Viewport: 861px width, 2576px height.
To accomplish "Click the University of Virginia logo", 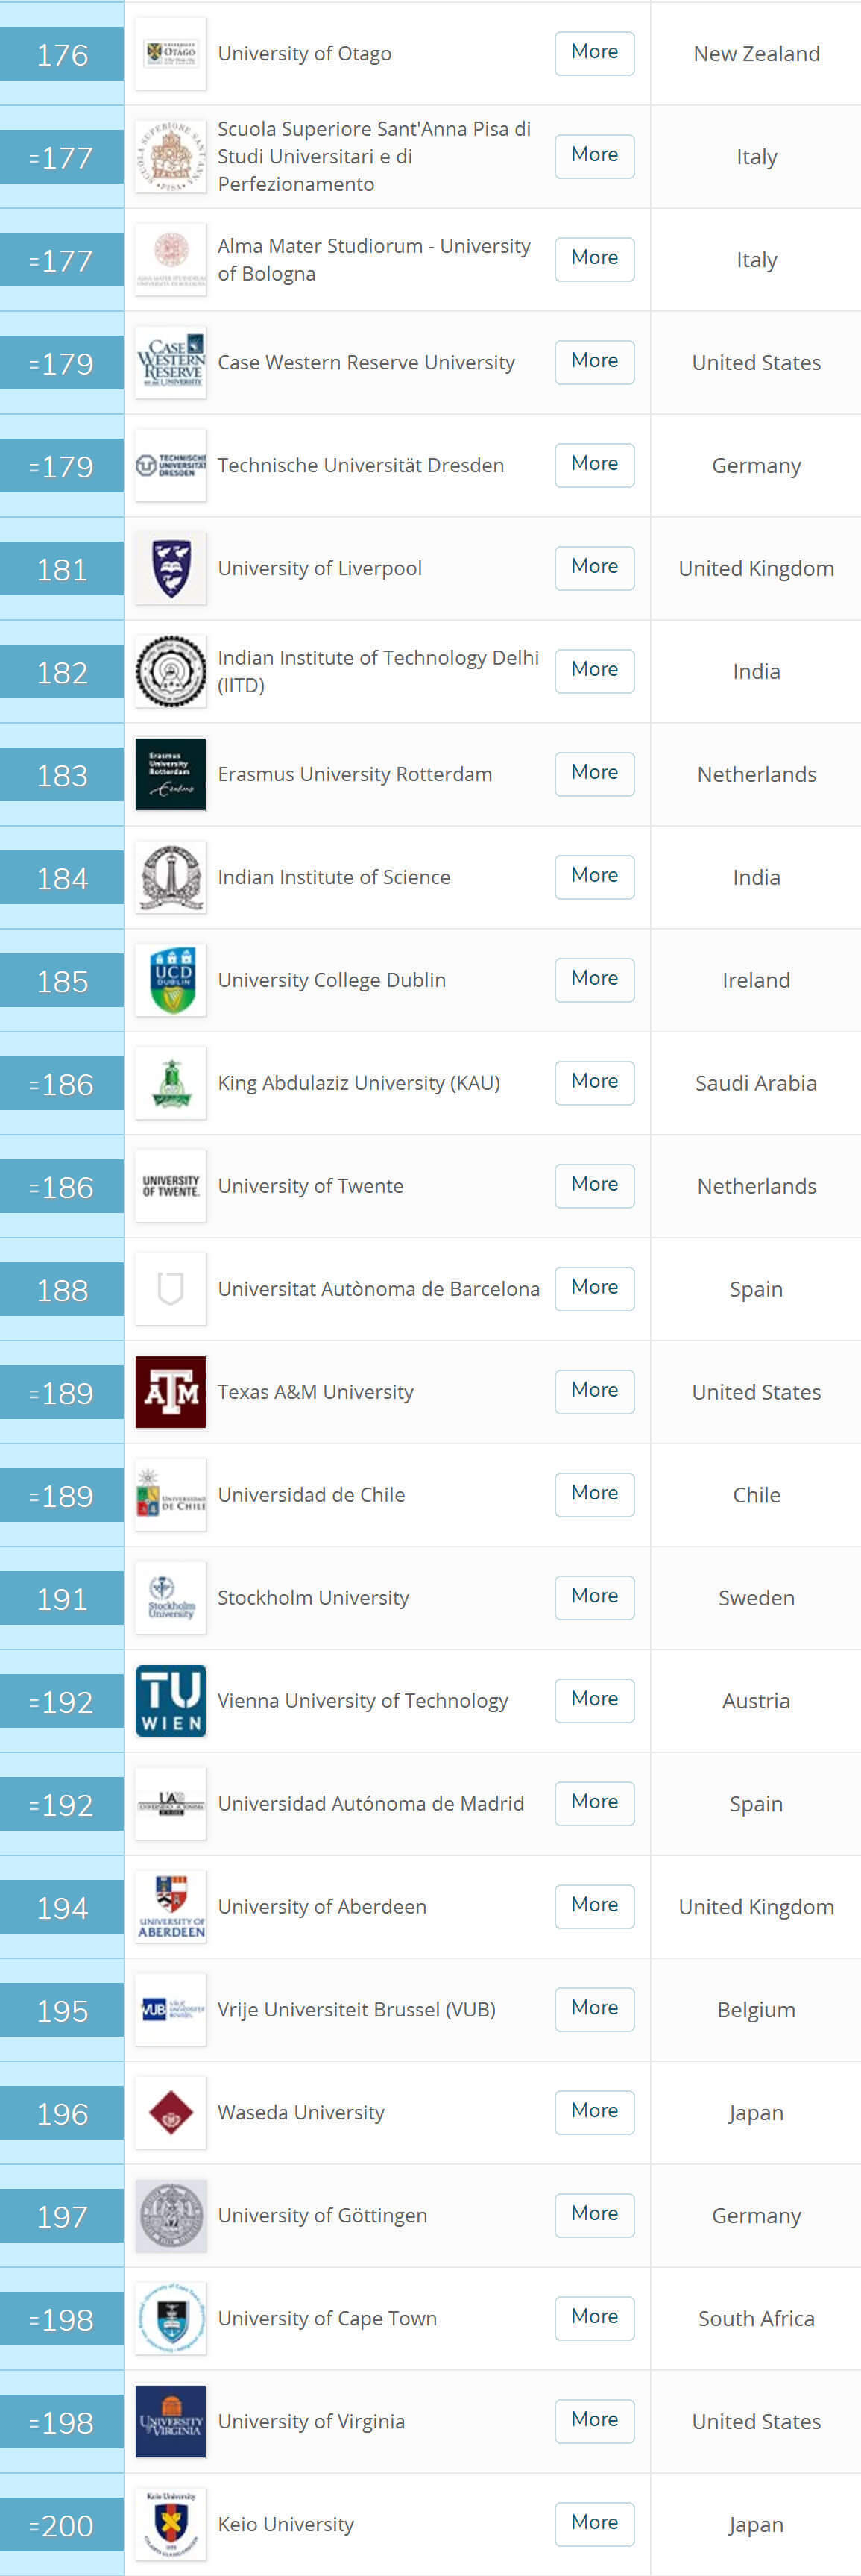I will pyautogui.click(x=171, y=2422).
